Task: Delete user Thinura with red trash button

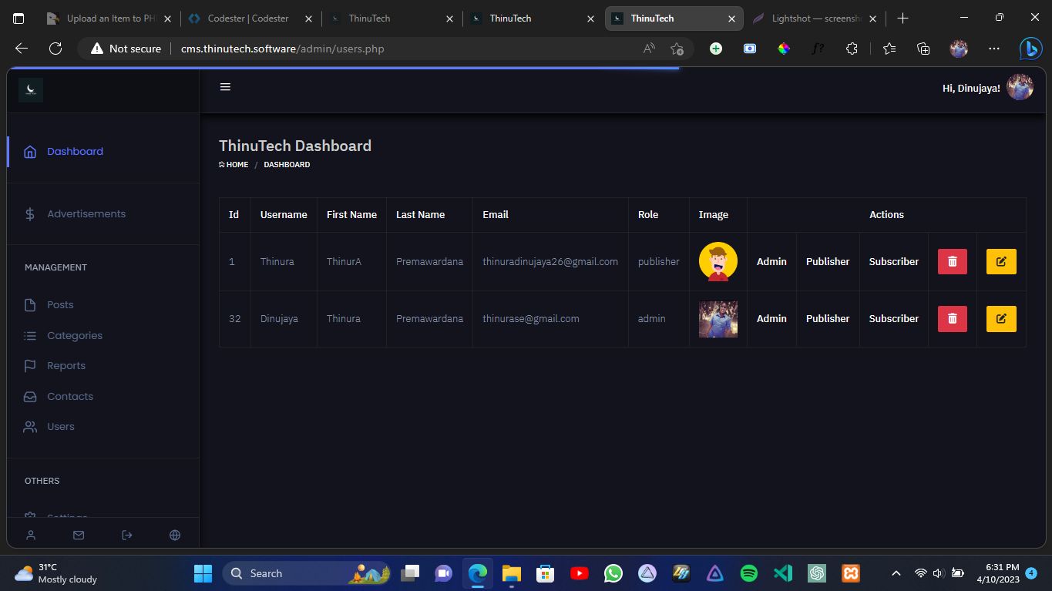Action: [x=952, y=262]
